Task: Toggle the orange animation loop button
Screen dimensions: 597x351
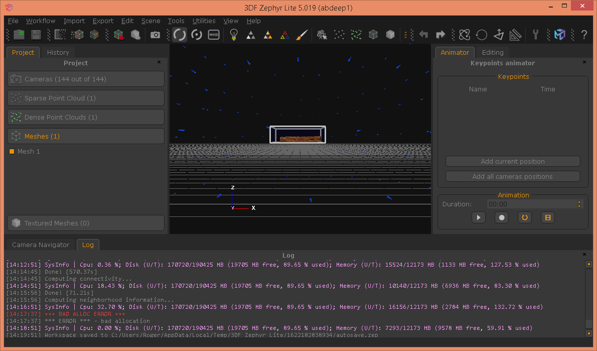Action: click(525, 217)
